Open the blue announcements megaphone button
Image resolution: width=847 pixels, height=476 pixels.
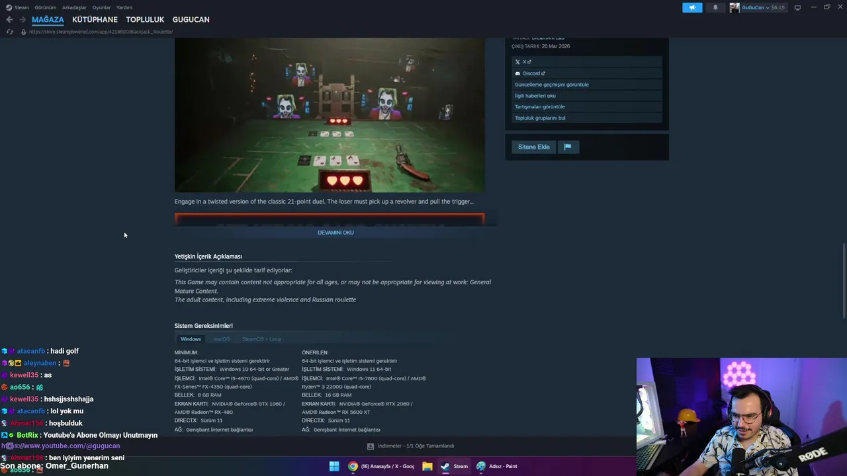coord(692,7)
